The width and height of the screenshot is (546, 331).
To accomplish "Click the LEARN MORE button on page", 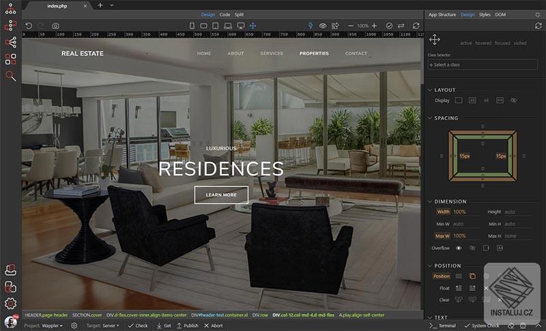I will pos(221,195).
